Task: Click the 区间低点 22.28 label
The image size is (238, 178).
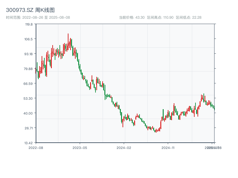Action: click(189, 18)
